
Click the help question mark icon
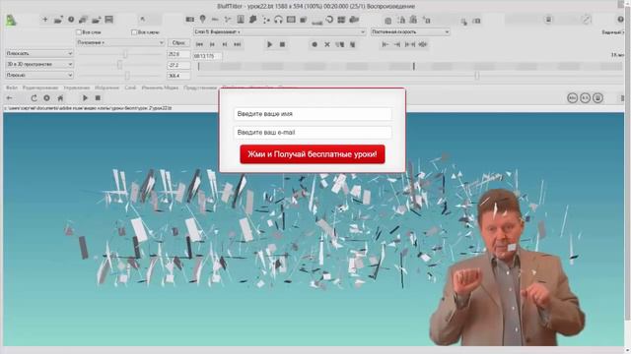pyautogui.click(x=620, y=20)
